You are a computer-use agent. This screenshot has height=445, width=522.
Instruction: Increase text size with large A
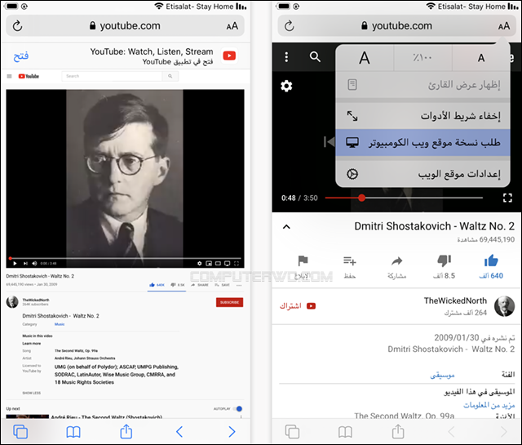tap(365, 58)
